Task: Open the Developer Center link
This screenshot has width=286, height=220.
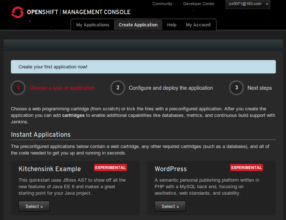Action: tap(199, 4)
